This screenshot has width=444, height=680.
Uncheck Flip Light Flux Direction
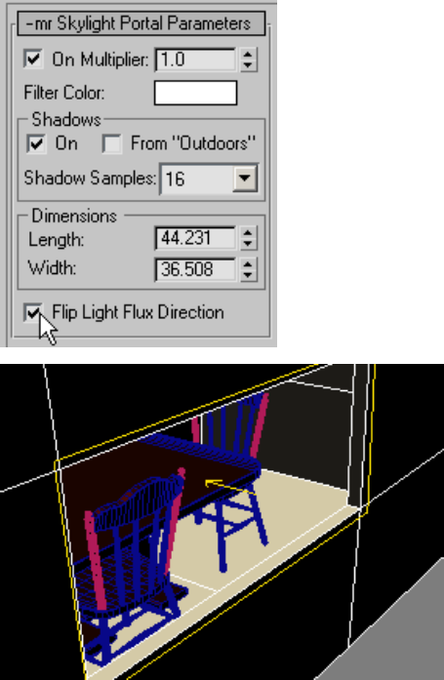tap(33, 312)
